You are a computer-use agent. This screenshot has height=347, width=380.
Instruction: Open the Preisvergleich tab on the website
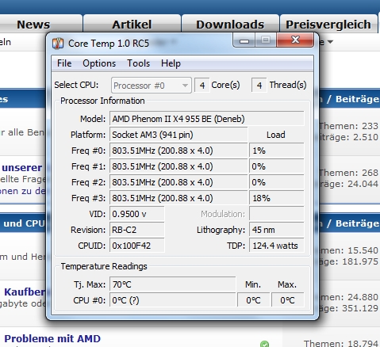tap(328, 25)
